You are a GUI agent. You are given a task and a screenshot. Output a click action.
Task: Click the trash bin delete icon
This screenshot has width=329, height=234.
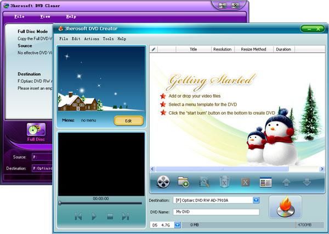(x=224, y=181)
